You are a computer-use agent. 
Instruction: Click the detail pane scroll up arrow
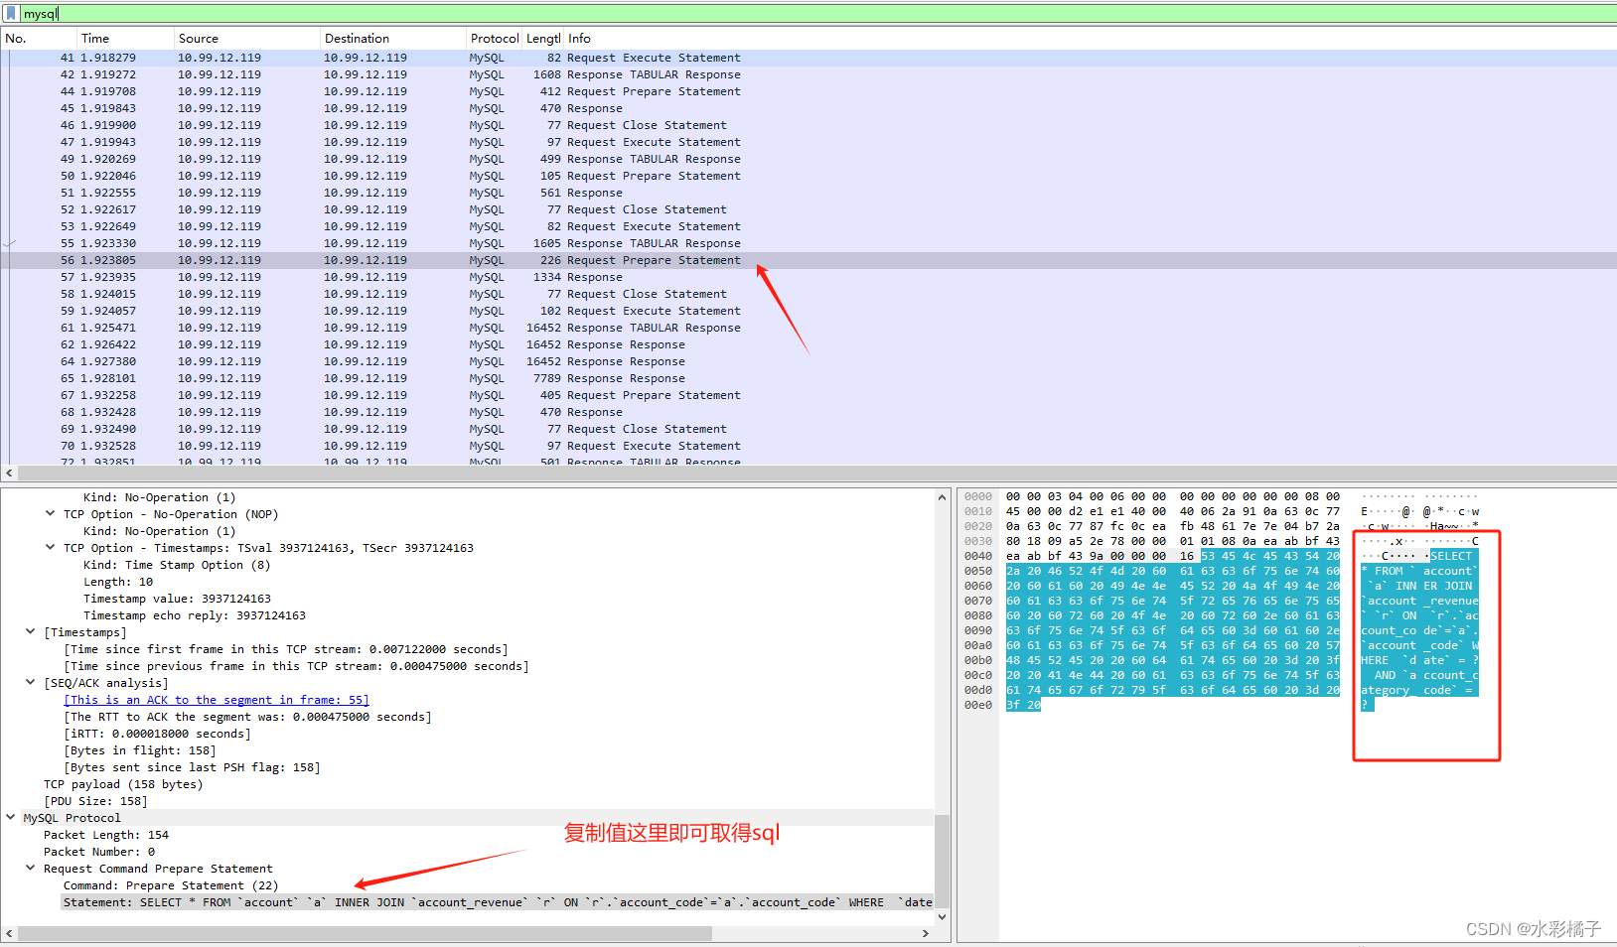[x=943, y=497]
